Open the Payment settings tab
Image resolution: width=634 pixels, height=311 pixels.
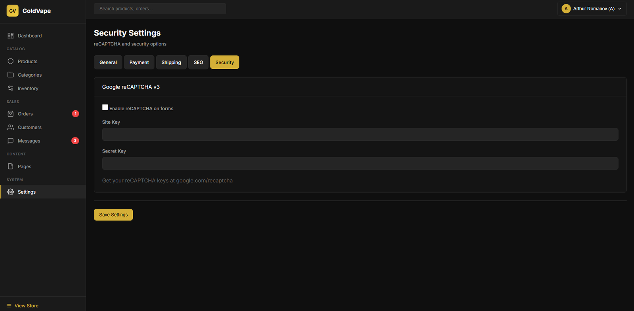(x=139, y=62)
